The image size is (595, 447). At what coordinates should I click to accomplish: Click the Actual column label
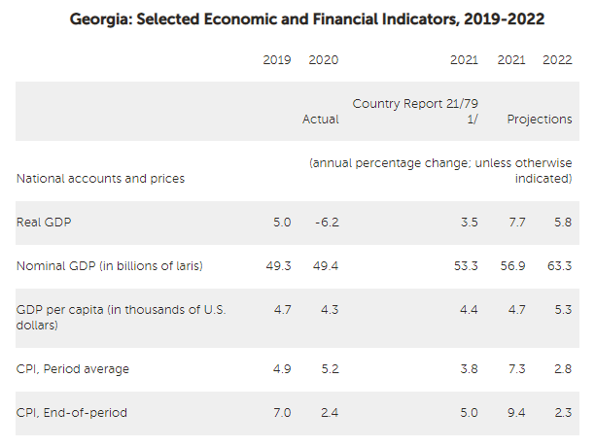pyautogui.click(x=322, y=120)
